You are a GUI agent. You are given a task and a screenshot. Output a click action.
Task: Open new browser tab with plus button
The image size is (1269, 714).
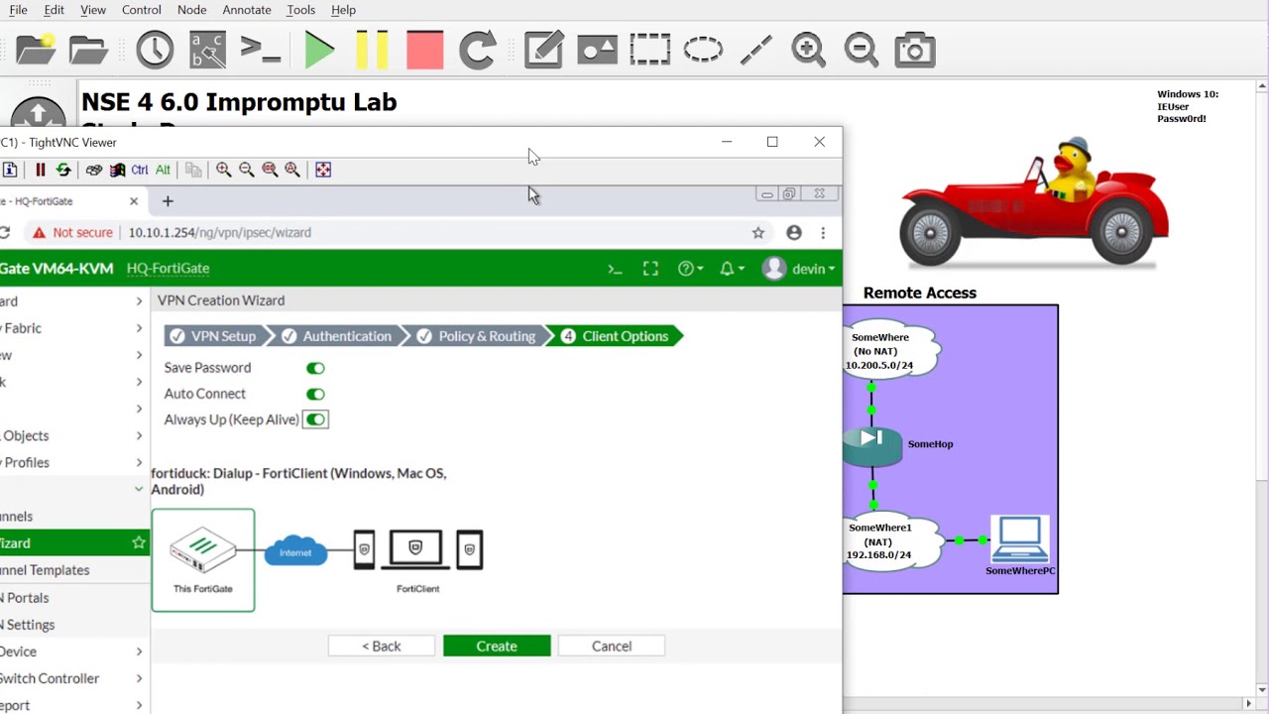coord(168,201)
